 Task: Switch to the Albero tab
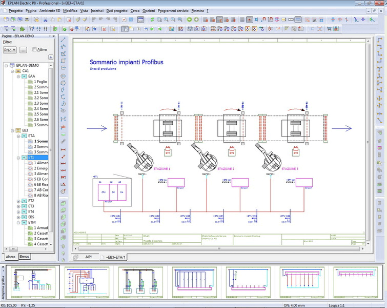click(x=11, y=257)
